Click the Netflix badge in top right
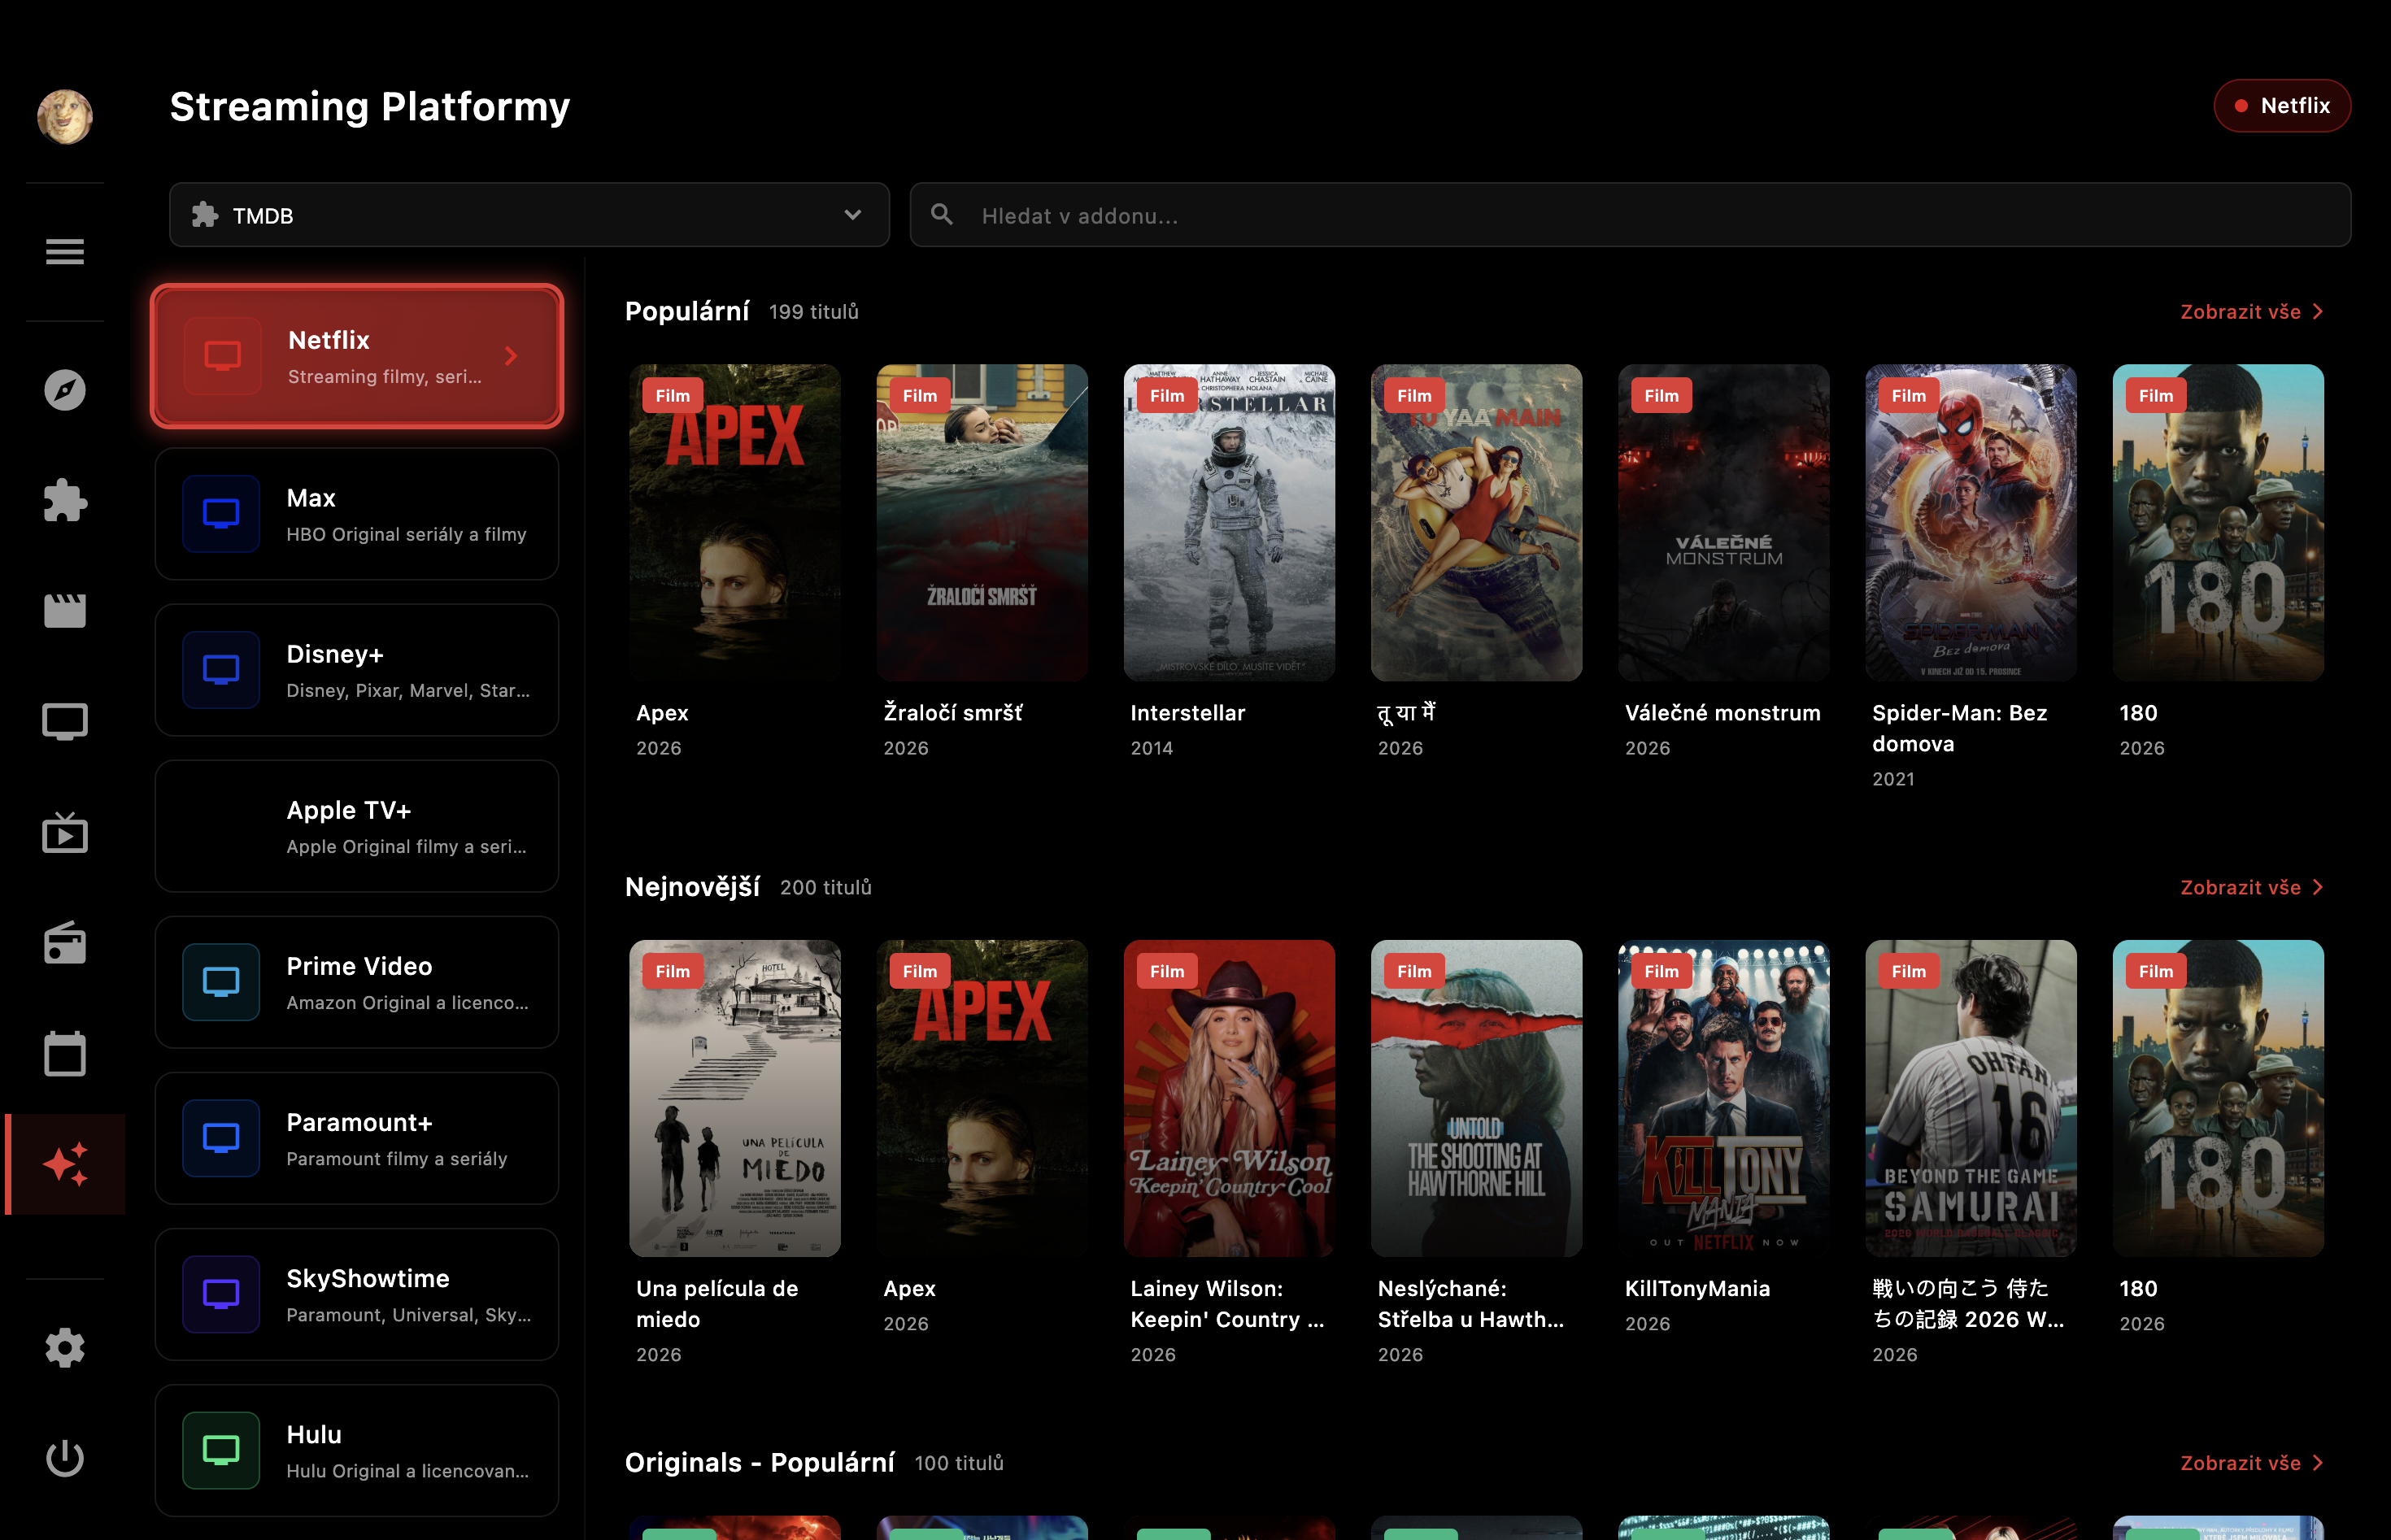This screenshot has height=1540, width=2391. pos(2282,106)
